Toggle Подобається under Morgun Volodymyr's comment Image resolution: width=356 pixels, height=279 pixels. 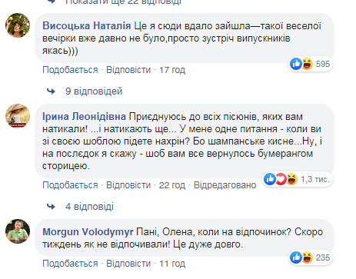pyautogui.click(x=70, y=264)
